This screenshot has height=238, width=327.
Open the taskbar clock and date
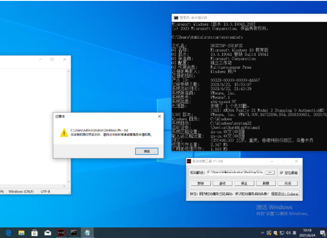[x=307, y=233]
